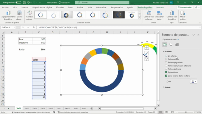Screen dimensions: 202x114
Task: Click the horizontal scrollbar right arrow
Action: [x=156, y=109]
